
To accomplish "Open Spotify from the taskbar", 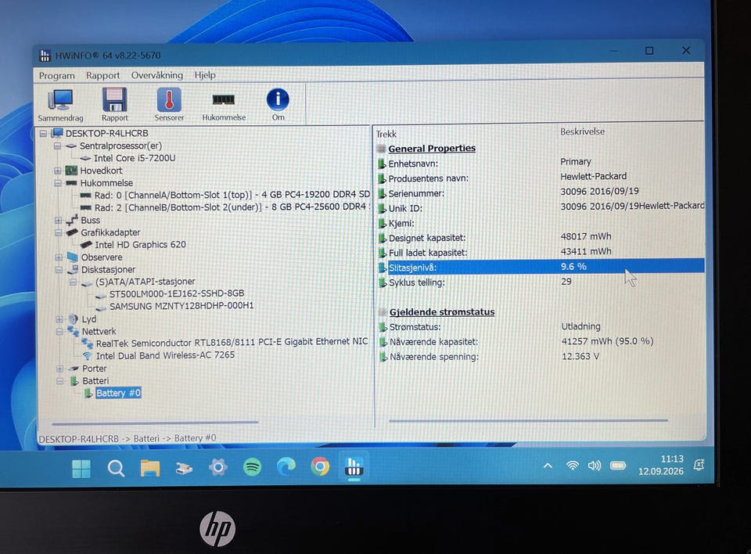I will (x=252, y=467).
